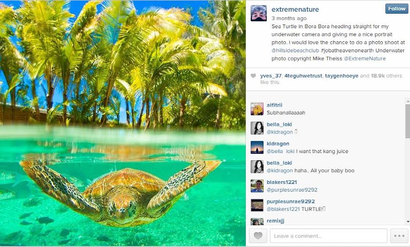
Task: Click the small gray heart beside likes list
Action: click(x=253, y=76)
